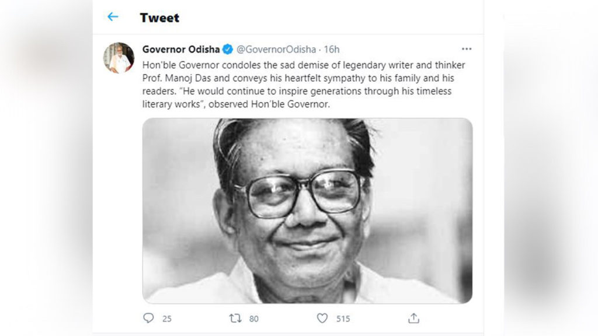Click the retweet count 80

[254, 319]
